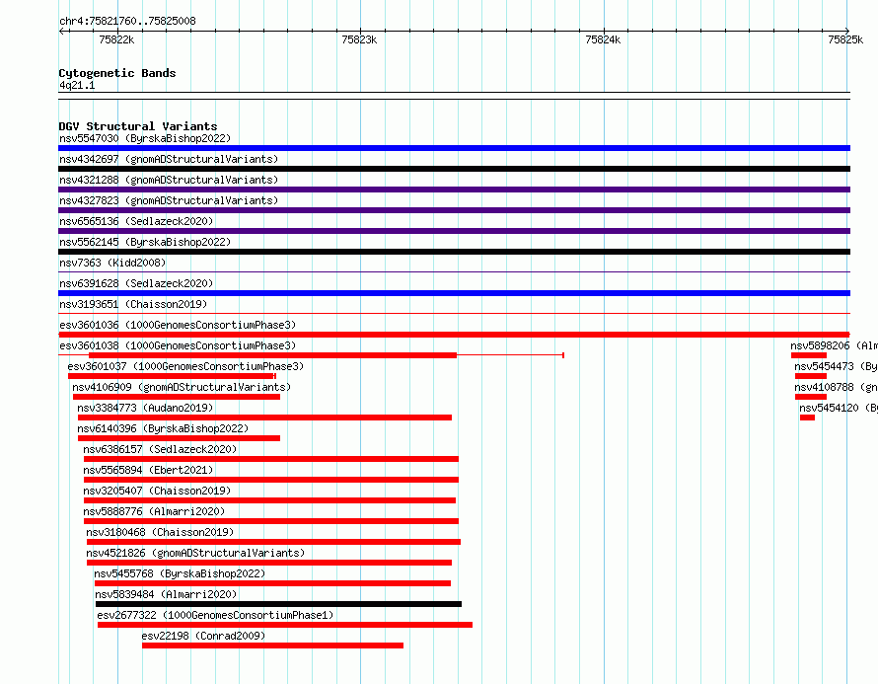
Task: Select the nsv4342697 gnomAD variant label
Action: (x=169, y=159)
